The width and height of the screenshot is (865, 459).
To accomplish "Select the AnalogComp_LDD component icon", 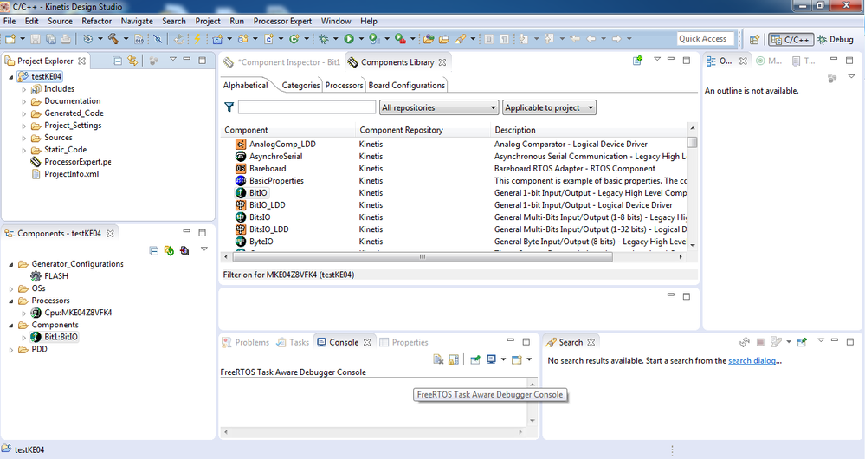I will (x=241, y=144).
